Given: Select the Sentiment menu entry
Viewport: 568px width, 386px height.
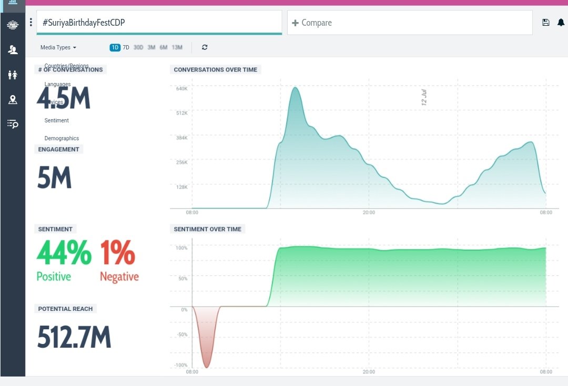Looking at the screenshot, I should [x=56, y=120].
